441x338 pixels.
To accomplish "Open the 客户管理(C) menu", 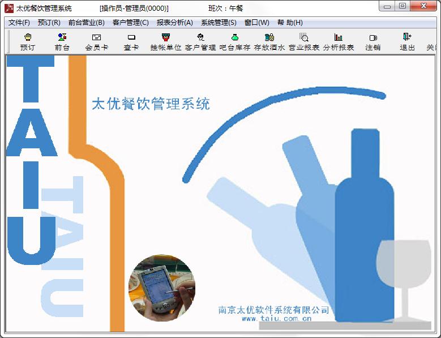I will 131,23.
